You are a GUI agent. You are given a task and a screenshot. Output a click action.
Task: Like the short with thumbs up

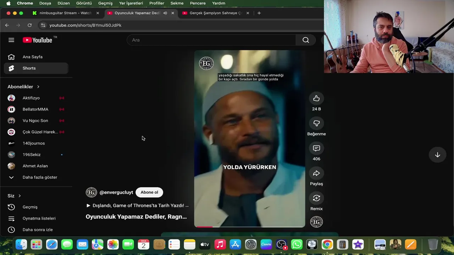(x=316, y=98)
